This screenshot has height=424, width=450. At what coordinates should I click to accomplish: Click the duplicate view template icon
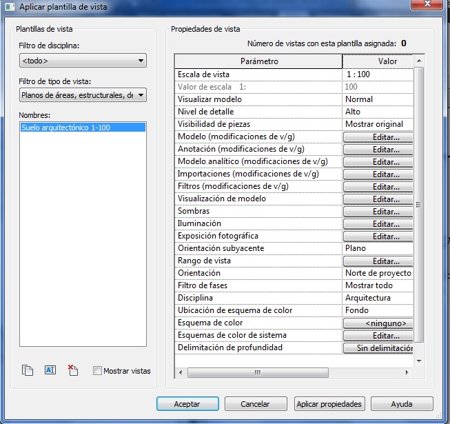click(28, 370)
